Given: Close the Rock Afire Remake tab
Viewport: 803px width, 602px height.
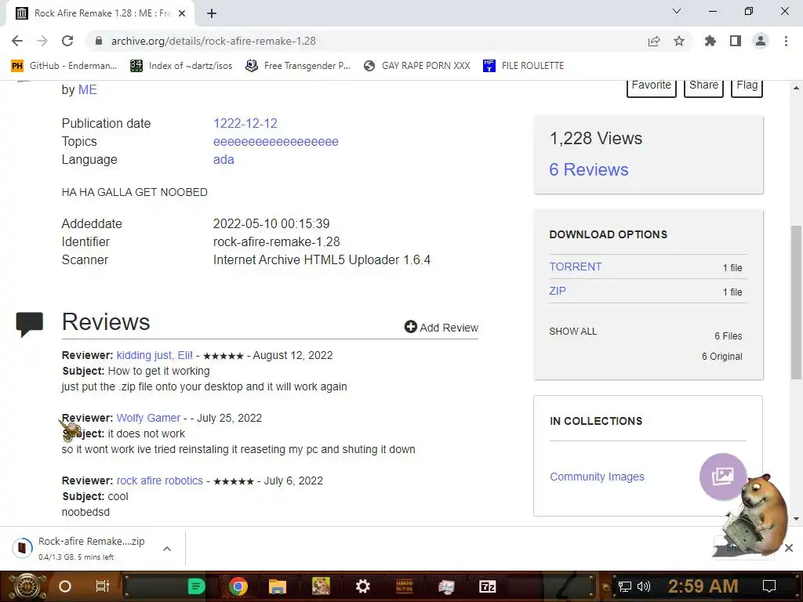Looking at the screenshot, I should pyautogui.click(x=182, y=13).
